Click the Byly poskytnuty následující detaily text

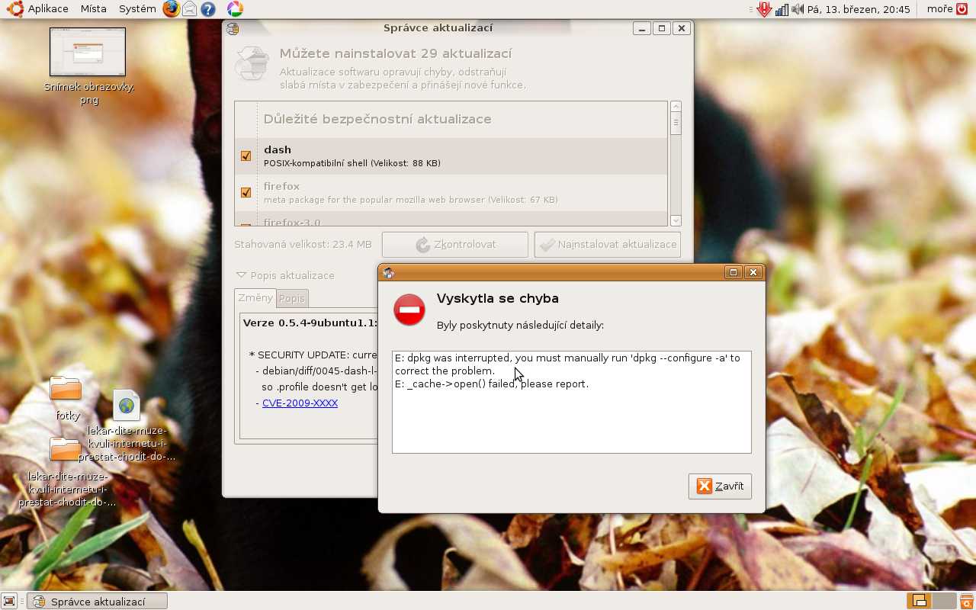click(520, 325)
